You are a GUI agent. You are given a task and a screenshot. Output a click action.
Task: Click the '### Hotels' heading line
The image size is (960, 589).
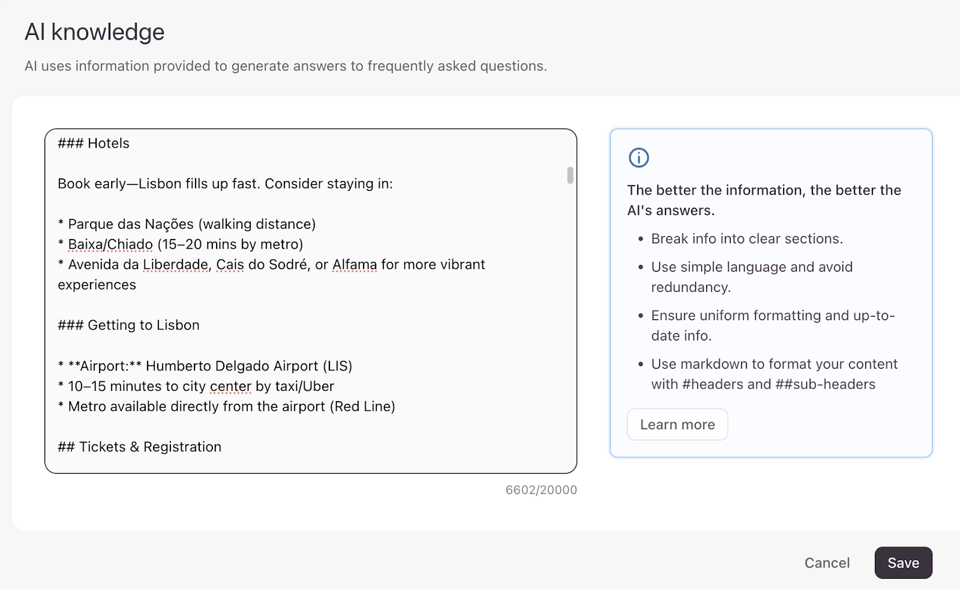coord(94,143)
